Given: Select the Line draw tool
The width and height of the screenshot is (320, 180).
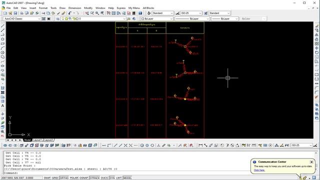Looking at the screenshot, I should (x=2, y=26).
